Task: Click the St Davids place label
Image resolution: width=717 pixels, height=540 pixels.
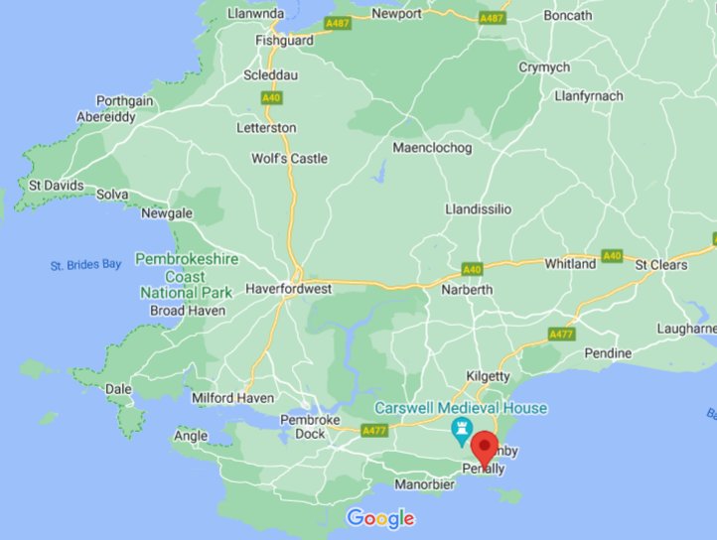Action: (57, 186)
